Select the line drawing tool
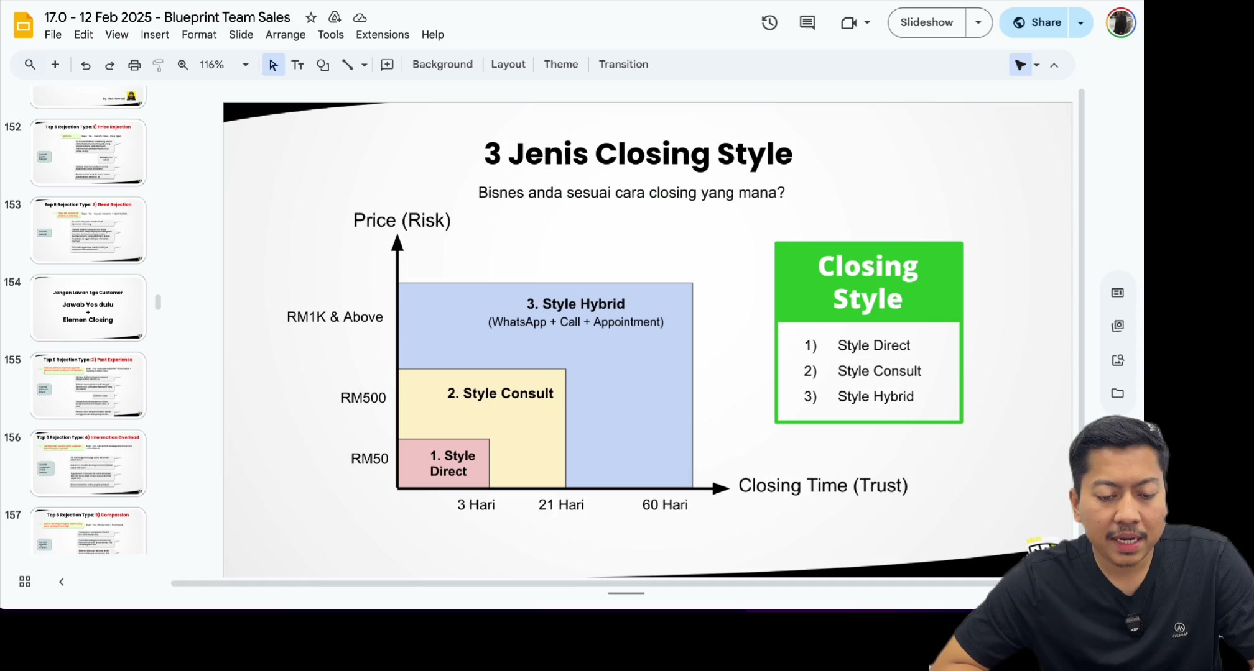This screenshot has height=671, width=1254. (x=348, y=65)
